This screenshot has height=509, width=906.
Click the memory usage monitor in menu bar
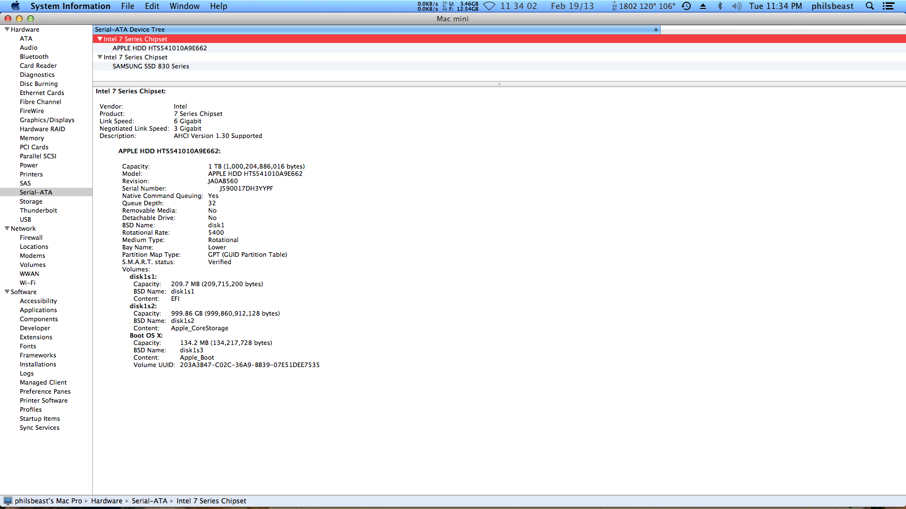point(460,6)
